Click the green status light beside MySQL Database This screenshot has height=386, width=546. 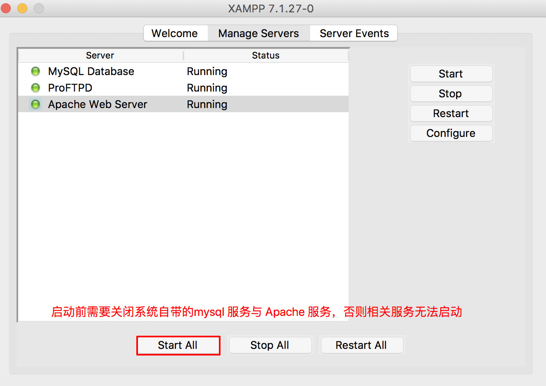click(36, 71)
